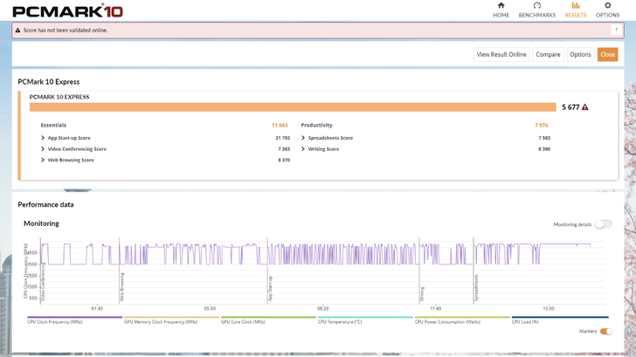Open the Options gear icon

[607, 5]
